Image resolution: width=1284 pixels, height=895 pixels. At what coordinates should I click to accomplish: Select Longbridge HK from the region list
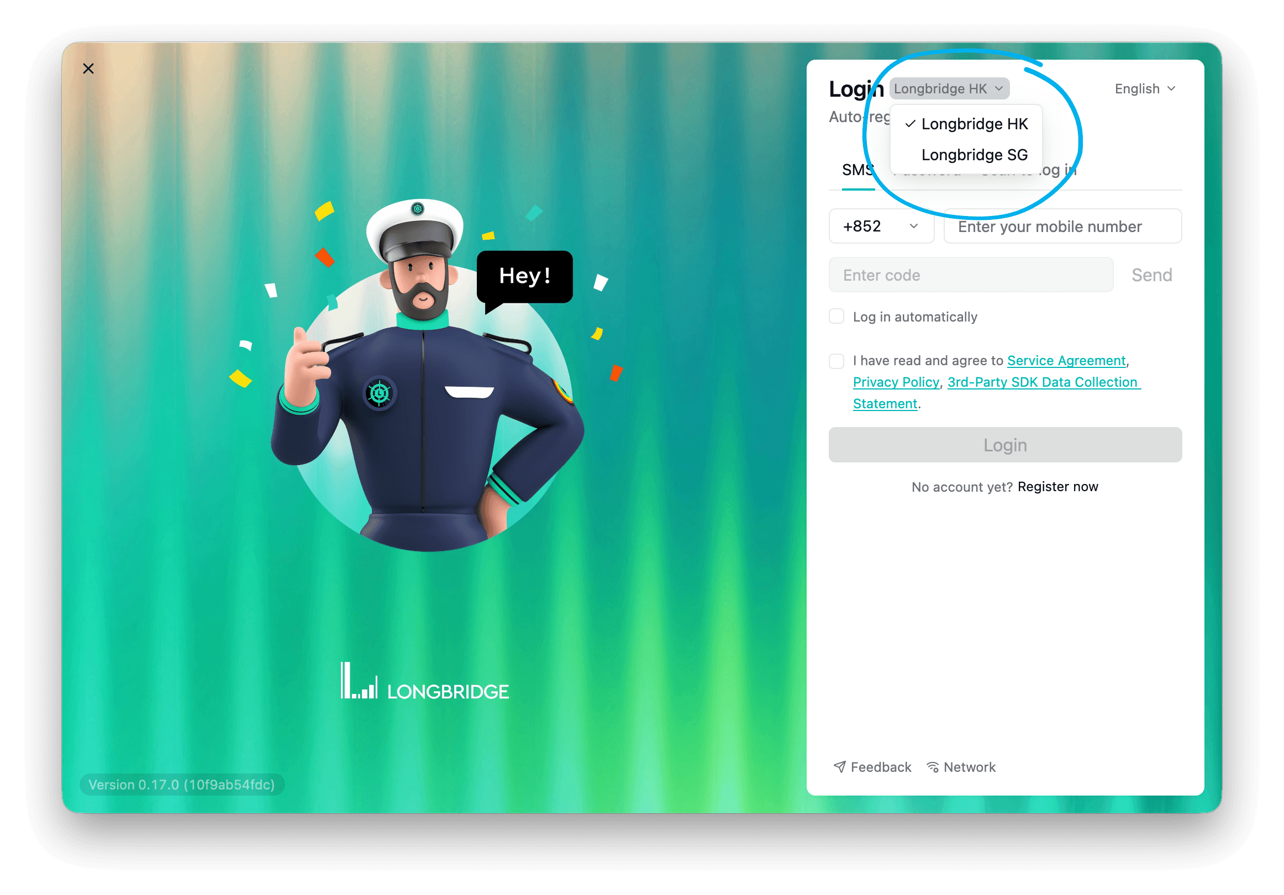pyautogui.click(x=967, y=124)
